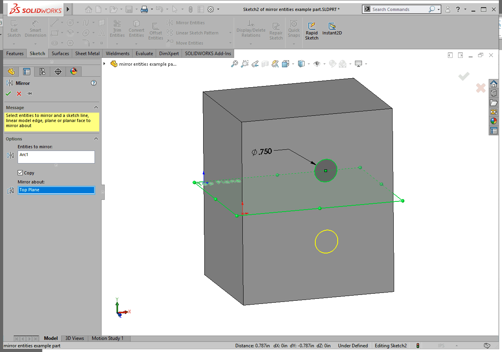Switch to the Surfaces tab

[x=60, y=54]
